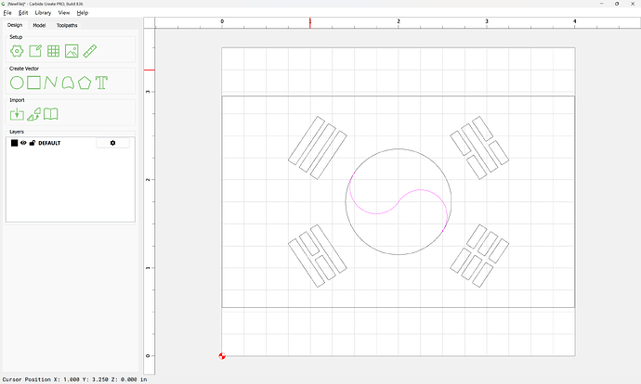641x384 pixels.
Task: Open the File menu
Action: 7,13
